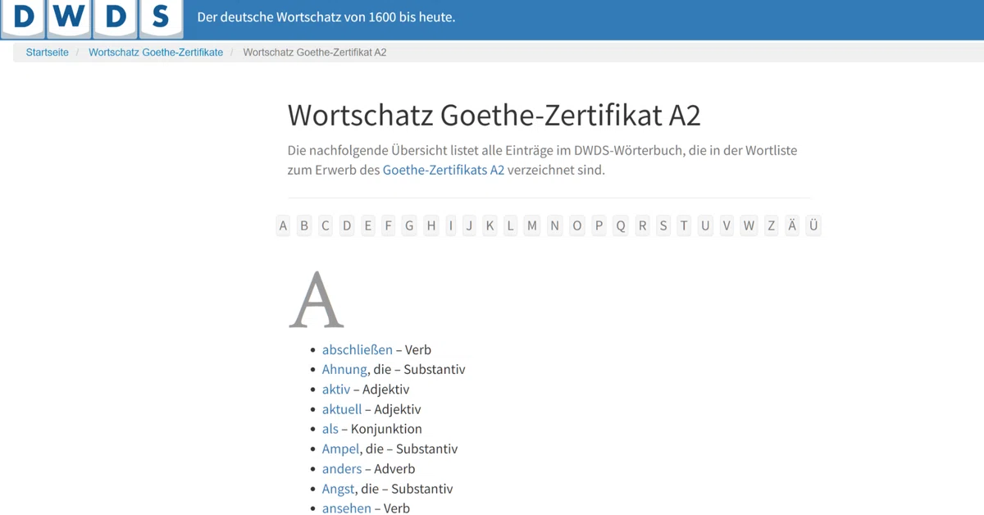This screenshot has width=984, height=515.
Task: Jump to letter A in the alphabet bar
Action: [284, 226]
